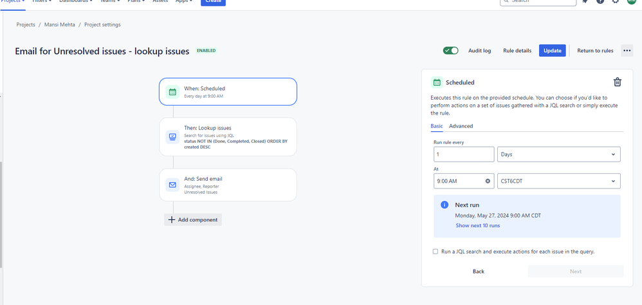Click the Scheduled calendar icon in the When step
This screenshot has height=305, width=642.
tap(172, 92)
